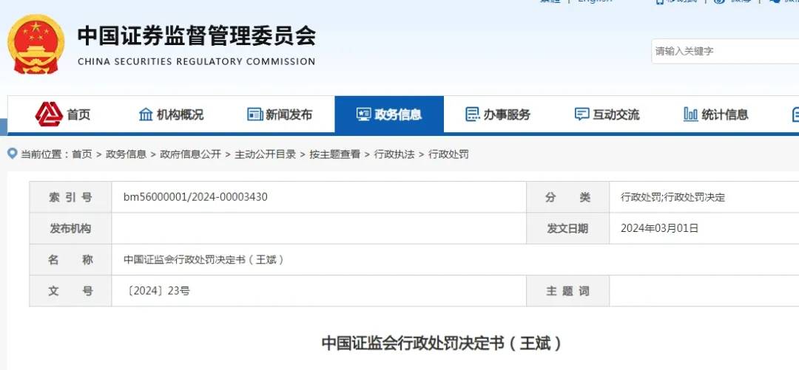Click the red CSRC logo beside 首页
The image size is (799, 370).
tap(49, 114)
